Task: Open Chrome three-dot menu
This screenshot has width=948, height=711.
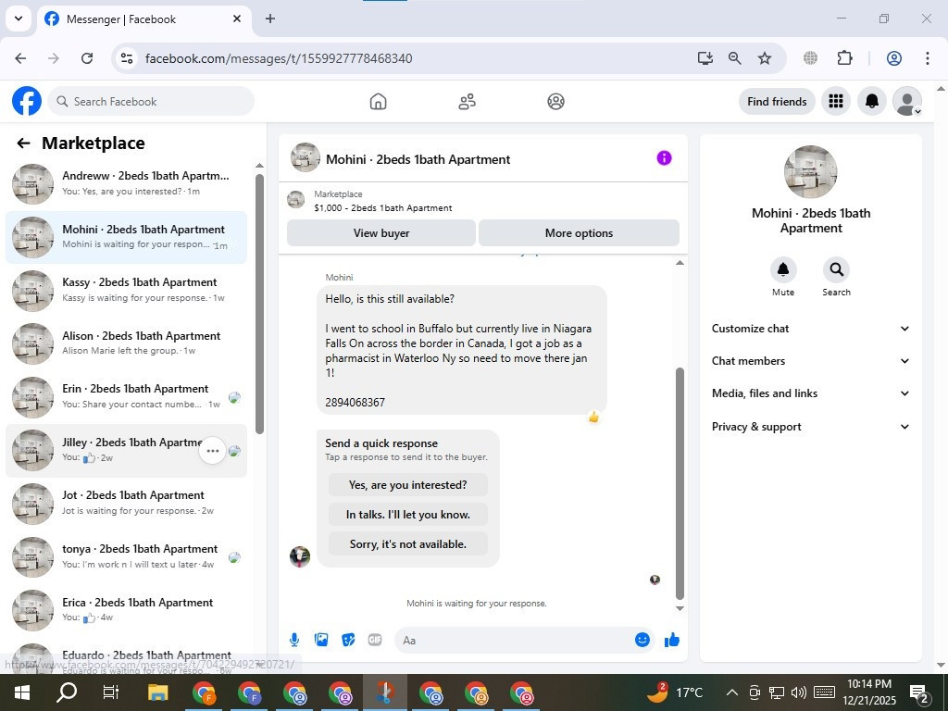Action: 927,58
